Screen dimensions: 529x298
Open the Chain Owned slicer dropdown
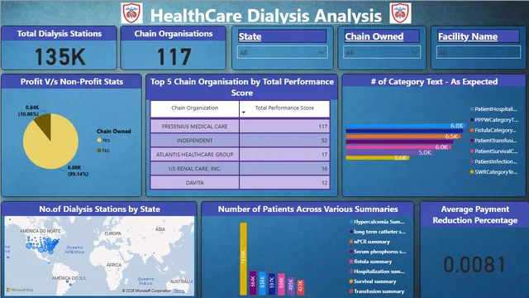pos(382,53)
